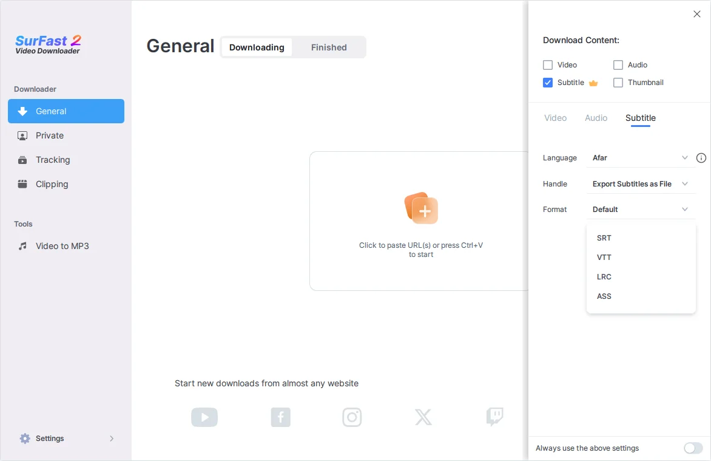
Task: Click the SurFast Video Downloader logo
Action: click(48, 44)
